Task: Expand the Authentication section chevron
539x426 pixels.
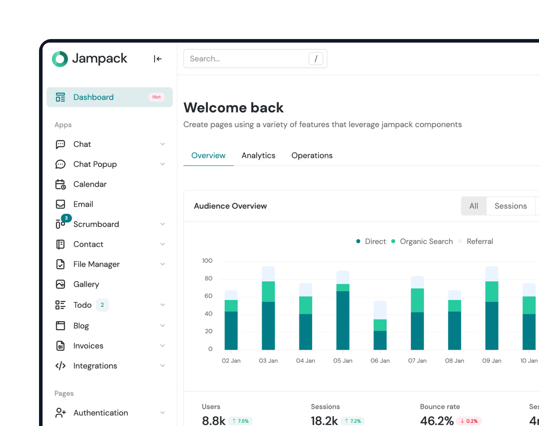Action: pyautogui.click(x=163, y=413)
